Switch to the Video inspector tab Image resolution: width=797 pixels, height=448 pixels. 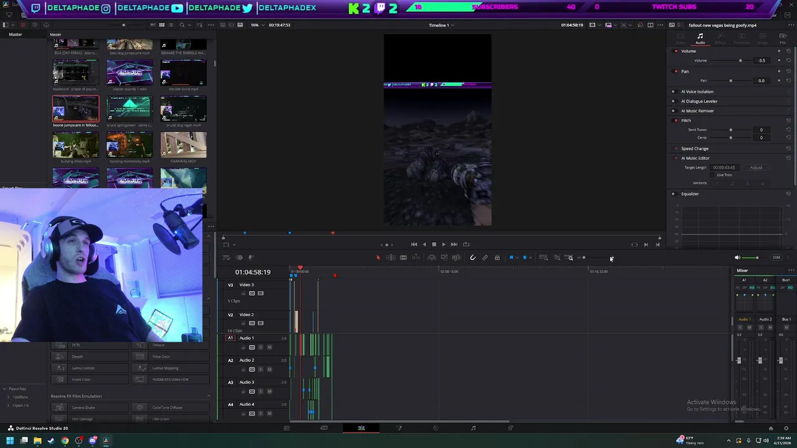[x=681, y=39]
